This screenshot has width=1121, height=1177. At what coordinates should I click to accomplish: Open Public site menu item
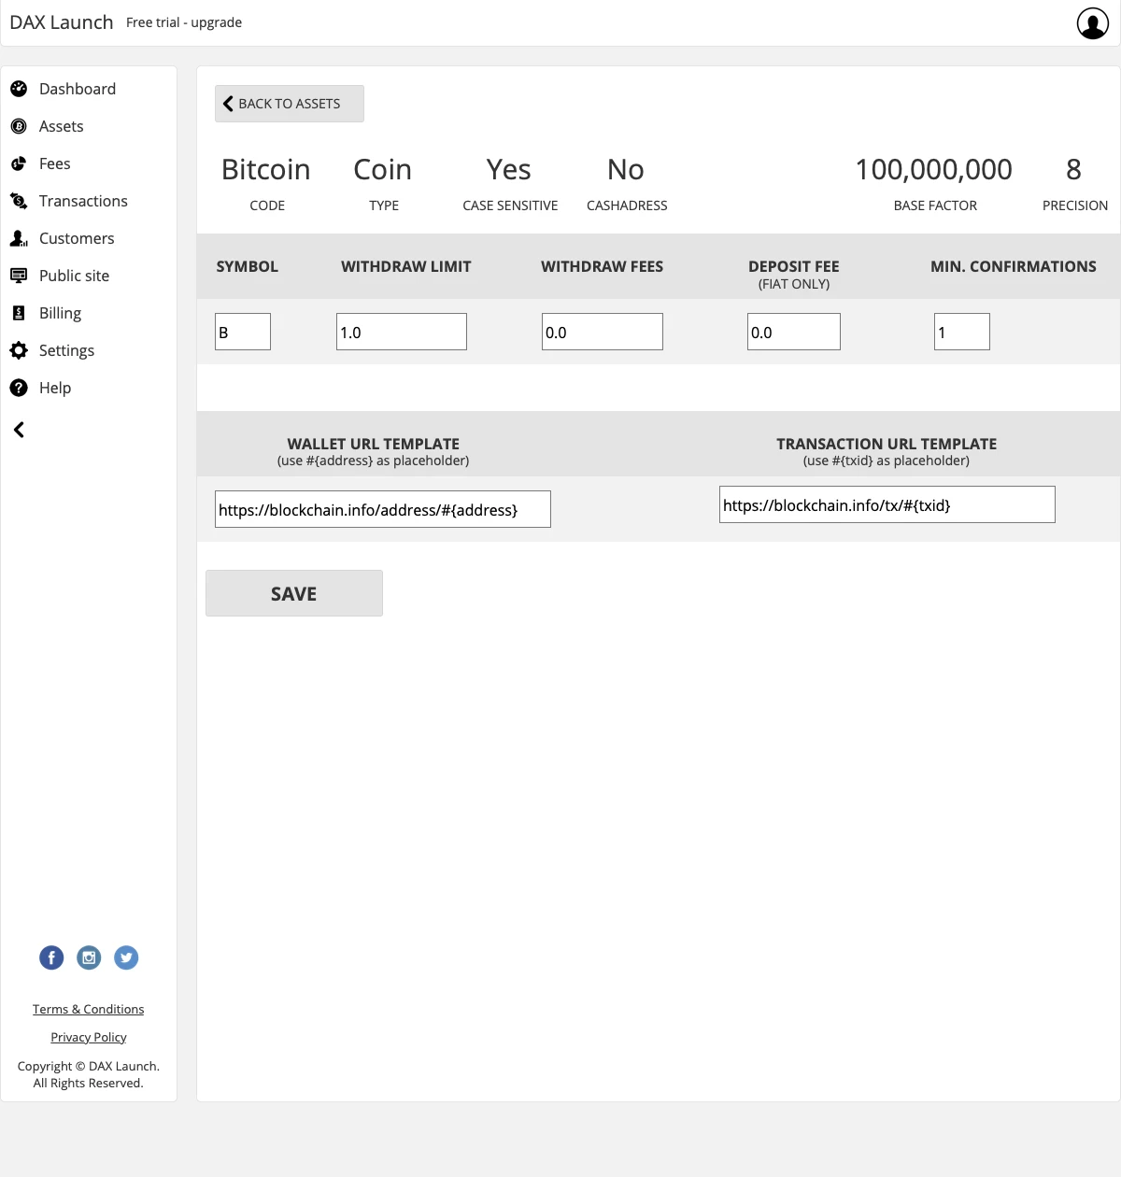(75, 276)
